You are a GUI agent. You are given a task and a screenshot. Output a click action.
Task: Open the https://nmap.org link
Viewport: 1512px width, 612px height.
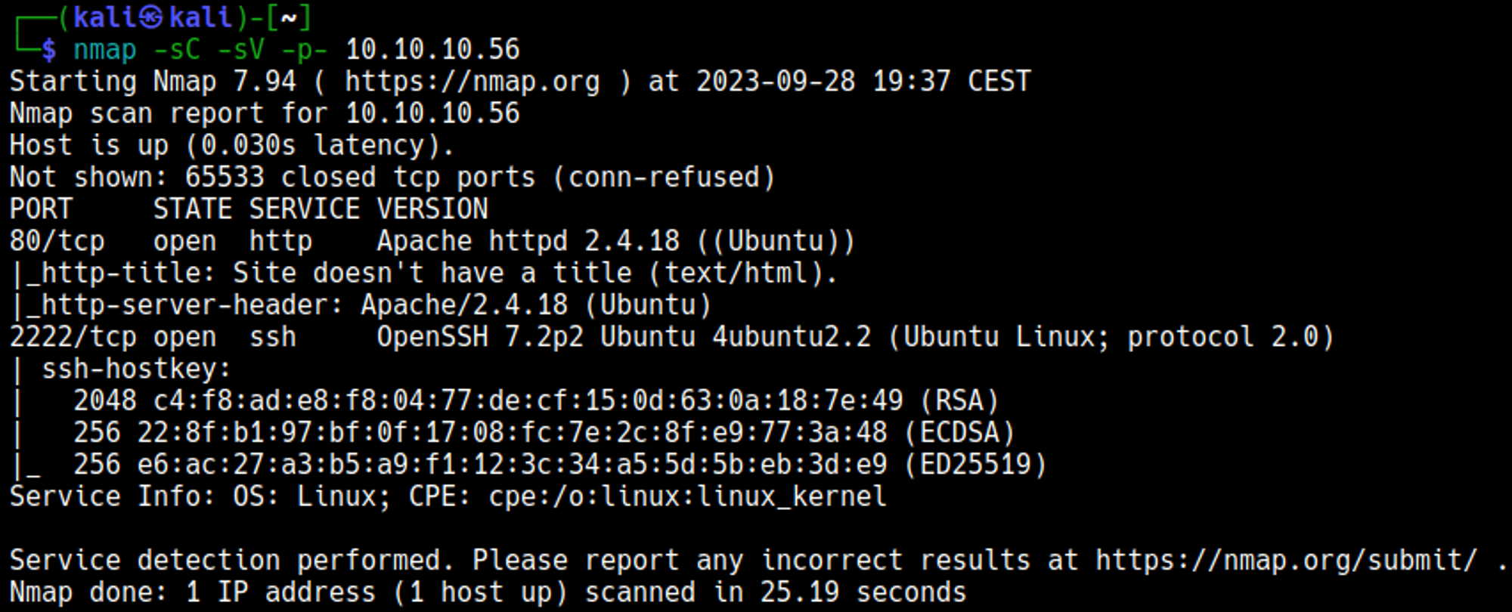click(472, 82)
